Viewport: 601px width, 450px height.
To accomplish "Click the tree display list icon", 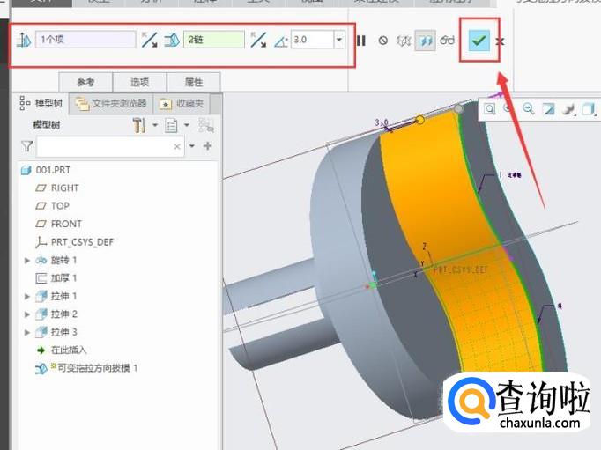I will [x=171, y=125].
